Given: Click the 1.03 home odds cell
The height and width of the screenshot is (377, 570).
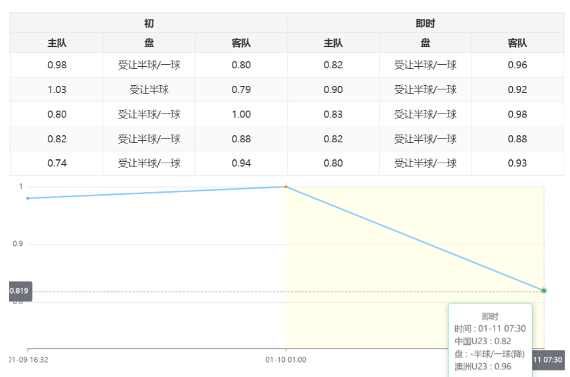Looking at the screenshot, I should 57,90.
